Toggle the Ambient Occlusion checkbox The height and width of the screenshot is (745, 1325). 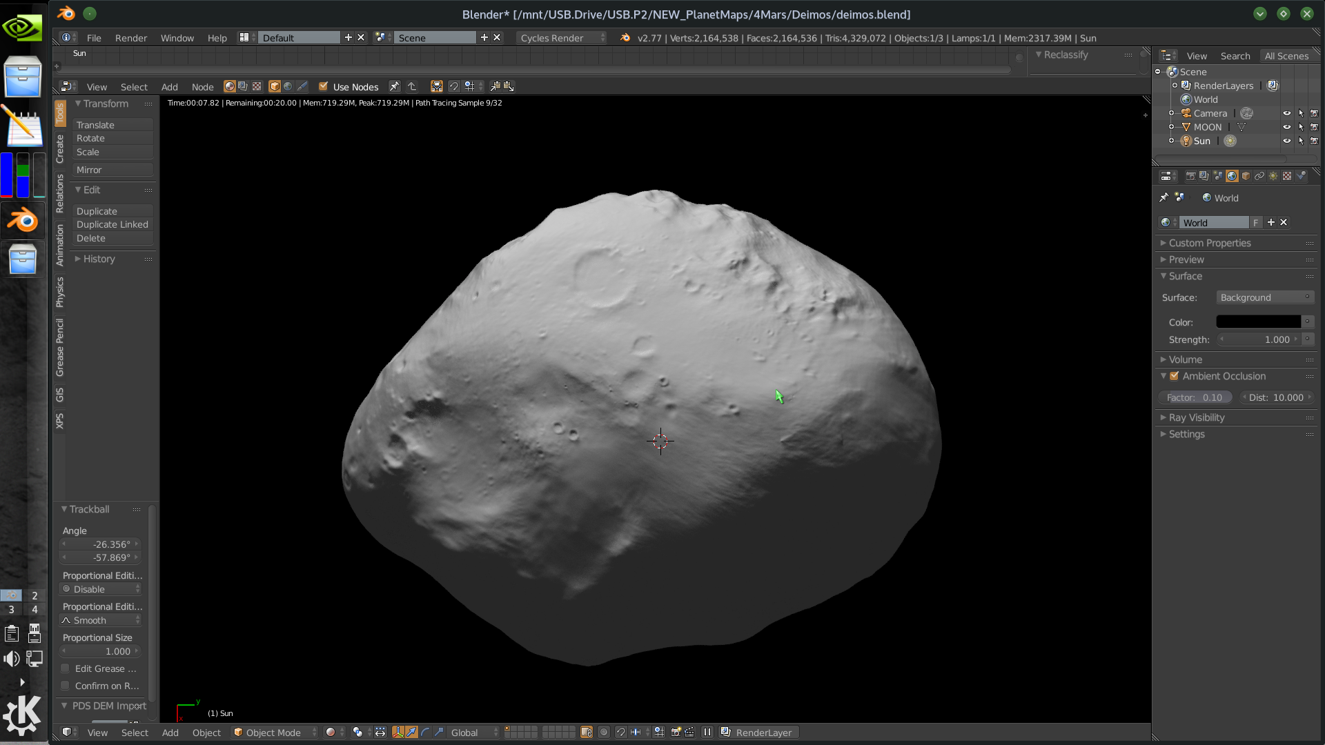1174,376
